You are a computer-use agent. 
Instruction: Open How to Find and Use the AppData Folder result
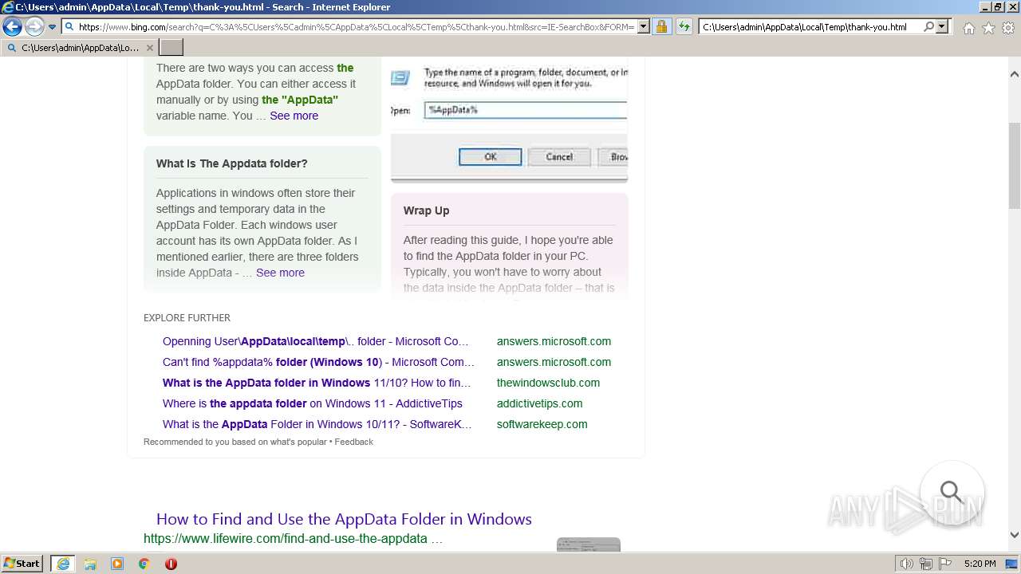click(x=344, y=519)
